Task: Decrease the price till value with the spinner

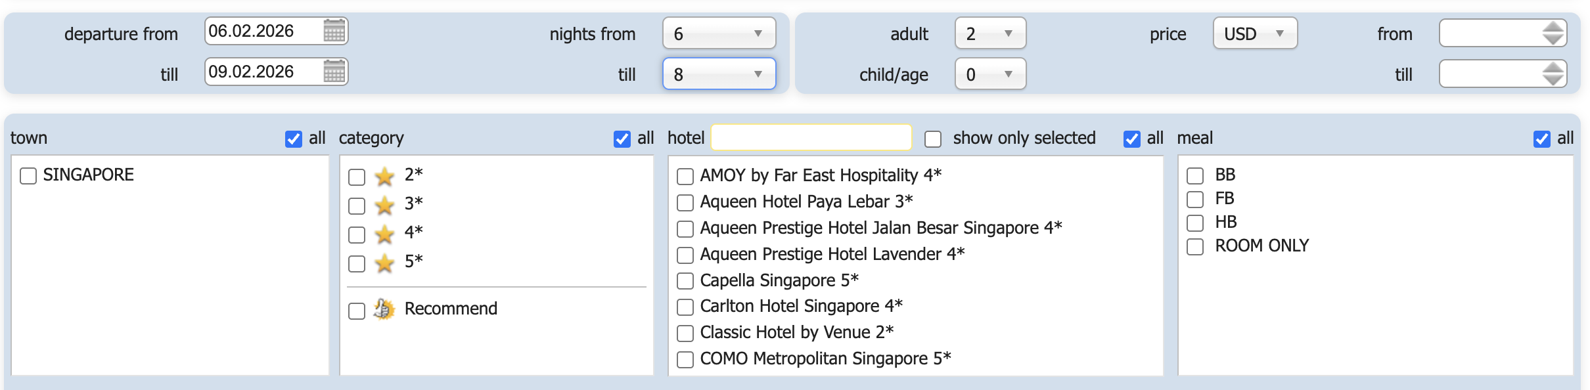Action: [x=1553, y=80]
